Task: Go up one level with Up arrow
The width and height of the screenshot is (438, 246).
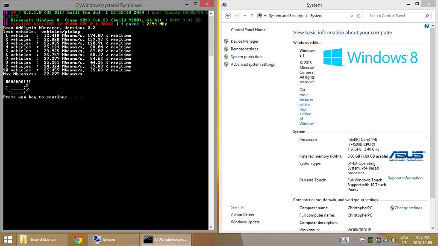Action: [x=252, y=16]
